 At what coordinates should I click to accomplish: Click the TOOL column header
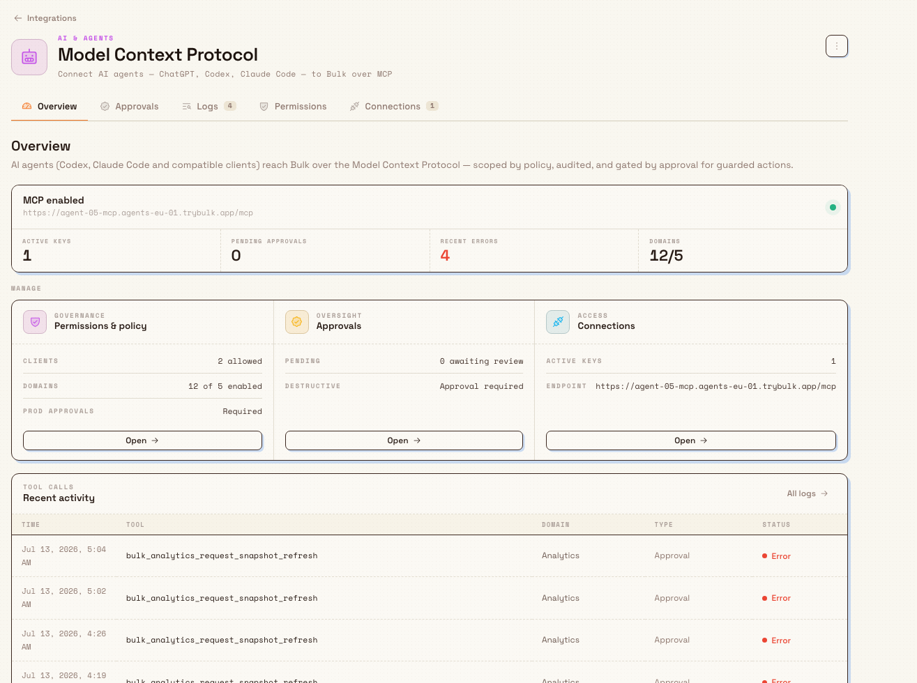tap(135, 525)
